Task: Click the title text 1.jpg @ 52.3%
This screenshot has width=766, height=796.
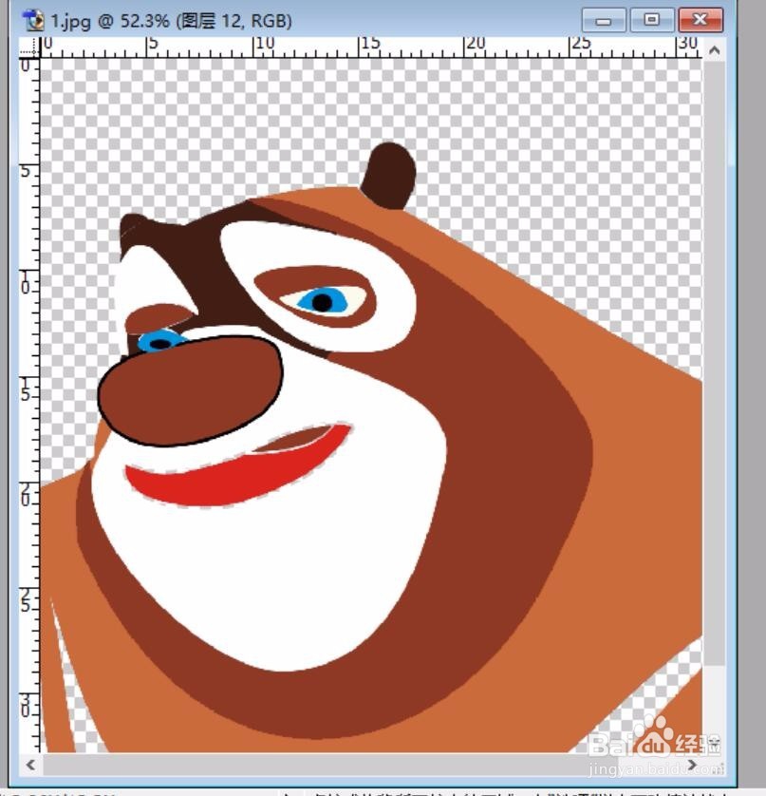Action: pos(109,21)
